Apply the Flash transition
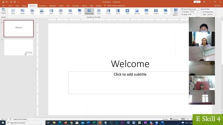The height and width of the screenshot is (125, 223). pos(128,11)
